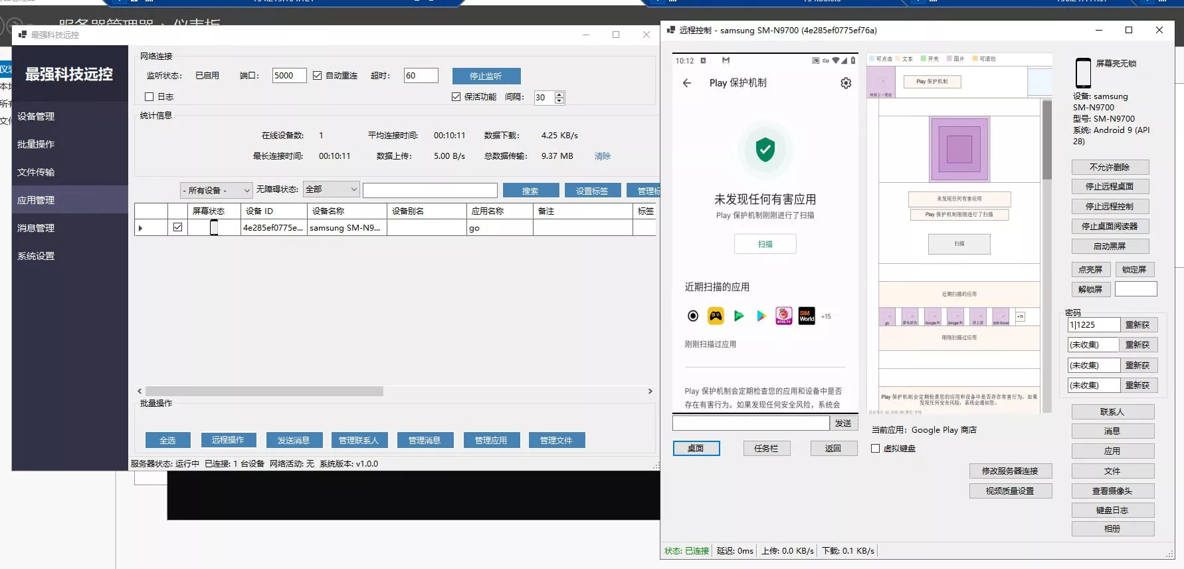Tap the black circle app icon in recent scans
The width and height of the screenshot is (1184, 569).
coord(693,316)
